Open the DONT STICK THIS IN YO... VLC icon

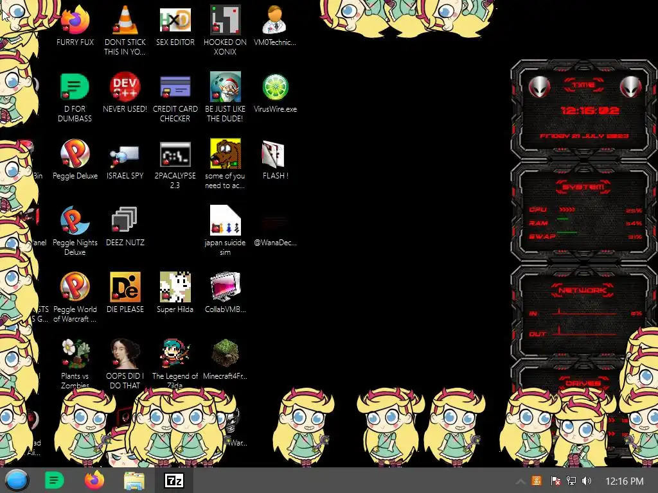click(x=125, y=20)
